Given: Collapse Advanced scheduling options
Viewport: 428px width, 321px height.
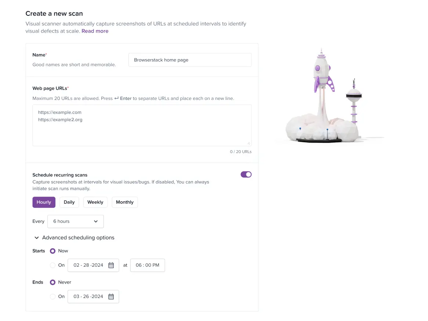Looking at the screenshot, I should 74,238.
